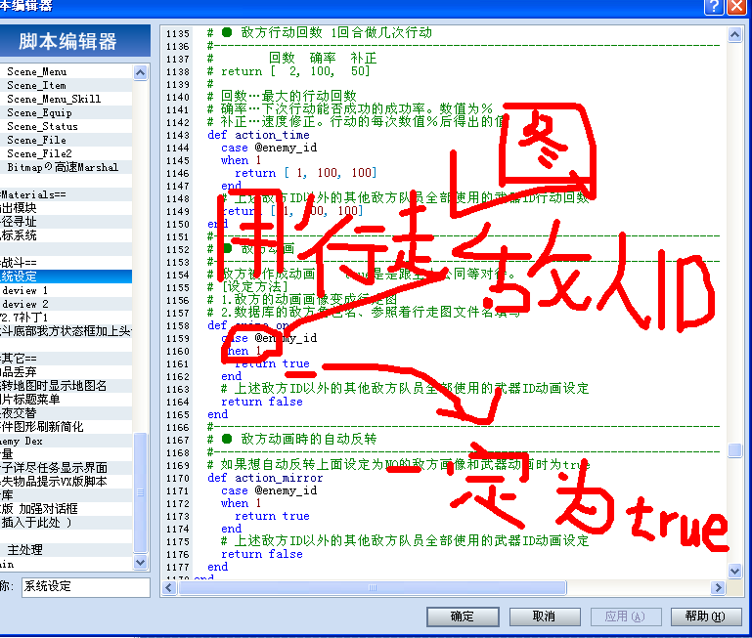Click code line 1164 return false
This screenshot has height=638, width=752.
(x=262, y=403)
